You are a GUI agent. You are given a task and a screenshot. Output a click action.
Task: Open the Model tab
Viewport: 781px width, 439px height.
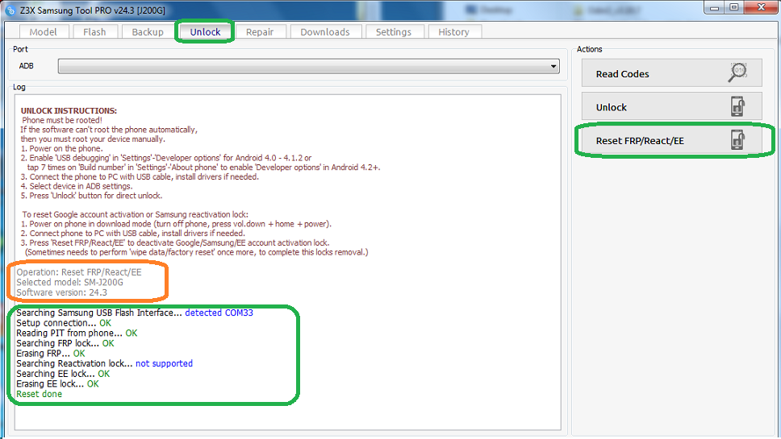coord(44,32)
